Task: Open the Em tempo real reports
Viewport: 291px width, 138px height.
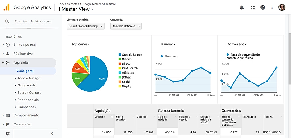Action: pos(24,45)
